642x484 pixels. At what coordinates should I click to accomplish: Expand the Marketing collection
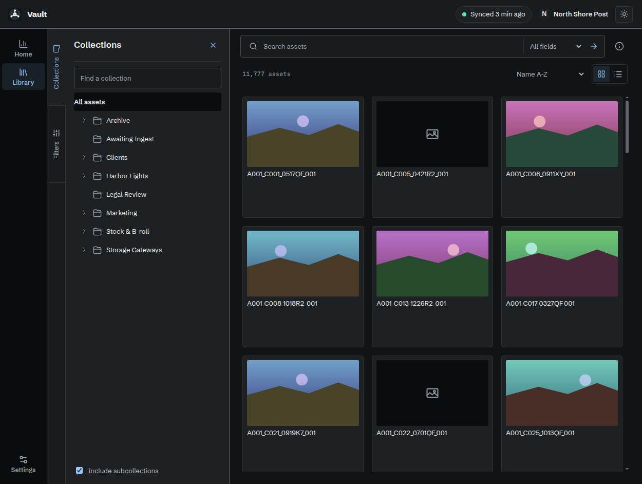[x=84, y=213]
